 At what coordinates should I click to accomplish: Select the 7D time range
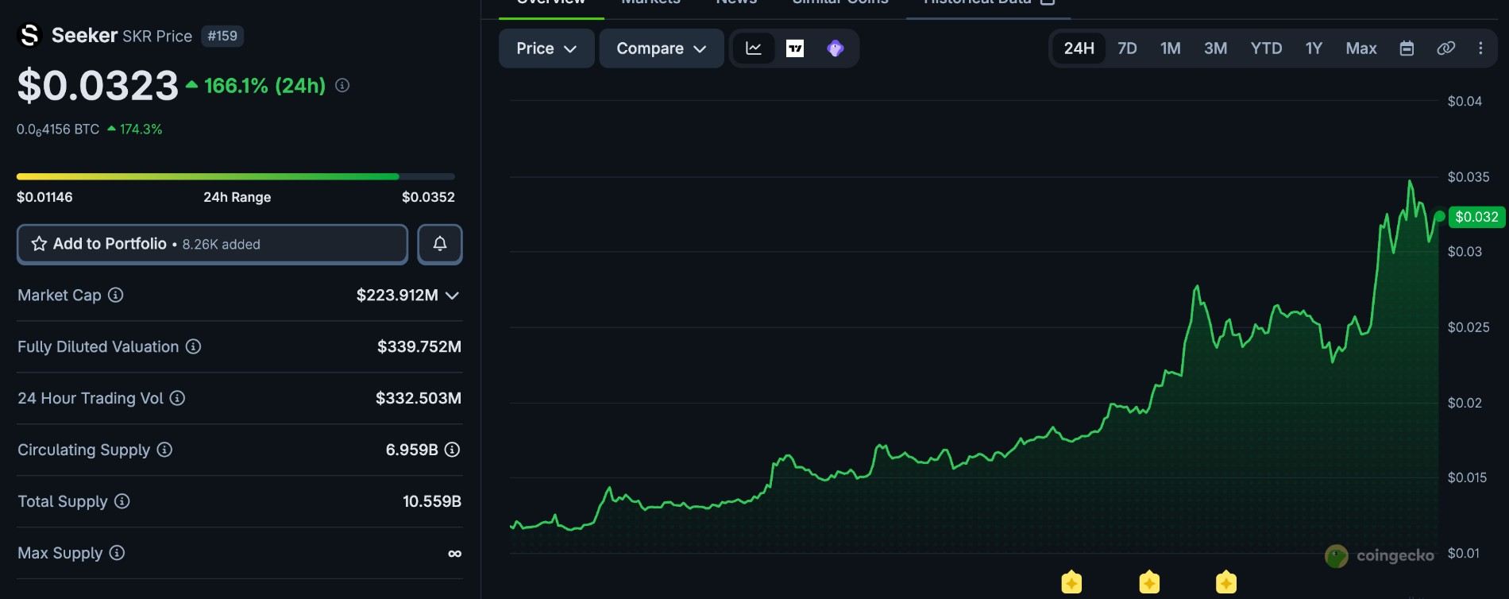[1127, 48]
